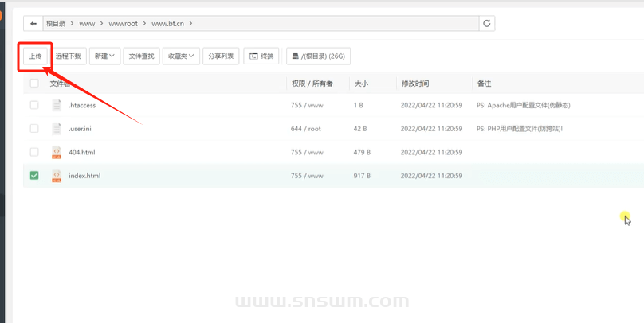Click empty area of path input bar
Viewport: 644px width, 323px height.
coord(337,24)
